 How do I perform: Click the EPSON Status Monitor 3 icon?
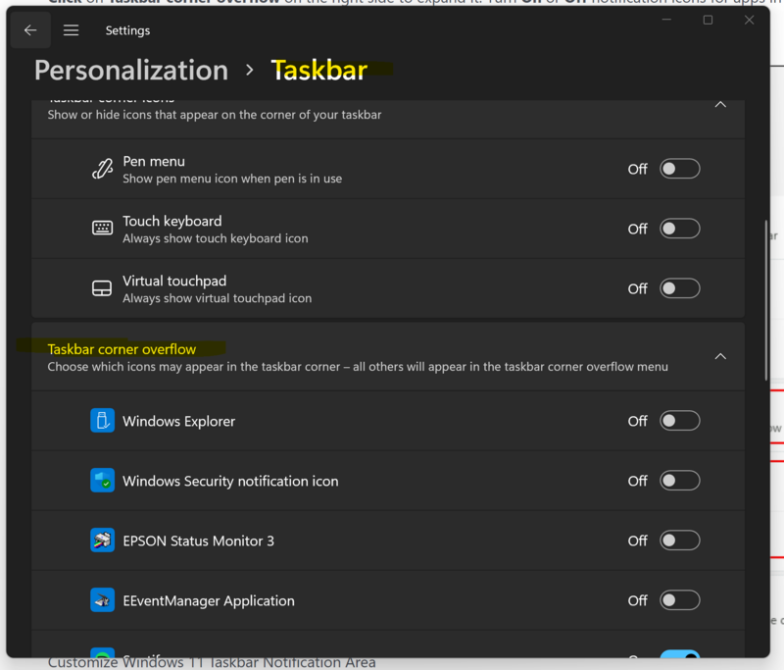pyautogui.click(x=103, y=541)
